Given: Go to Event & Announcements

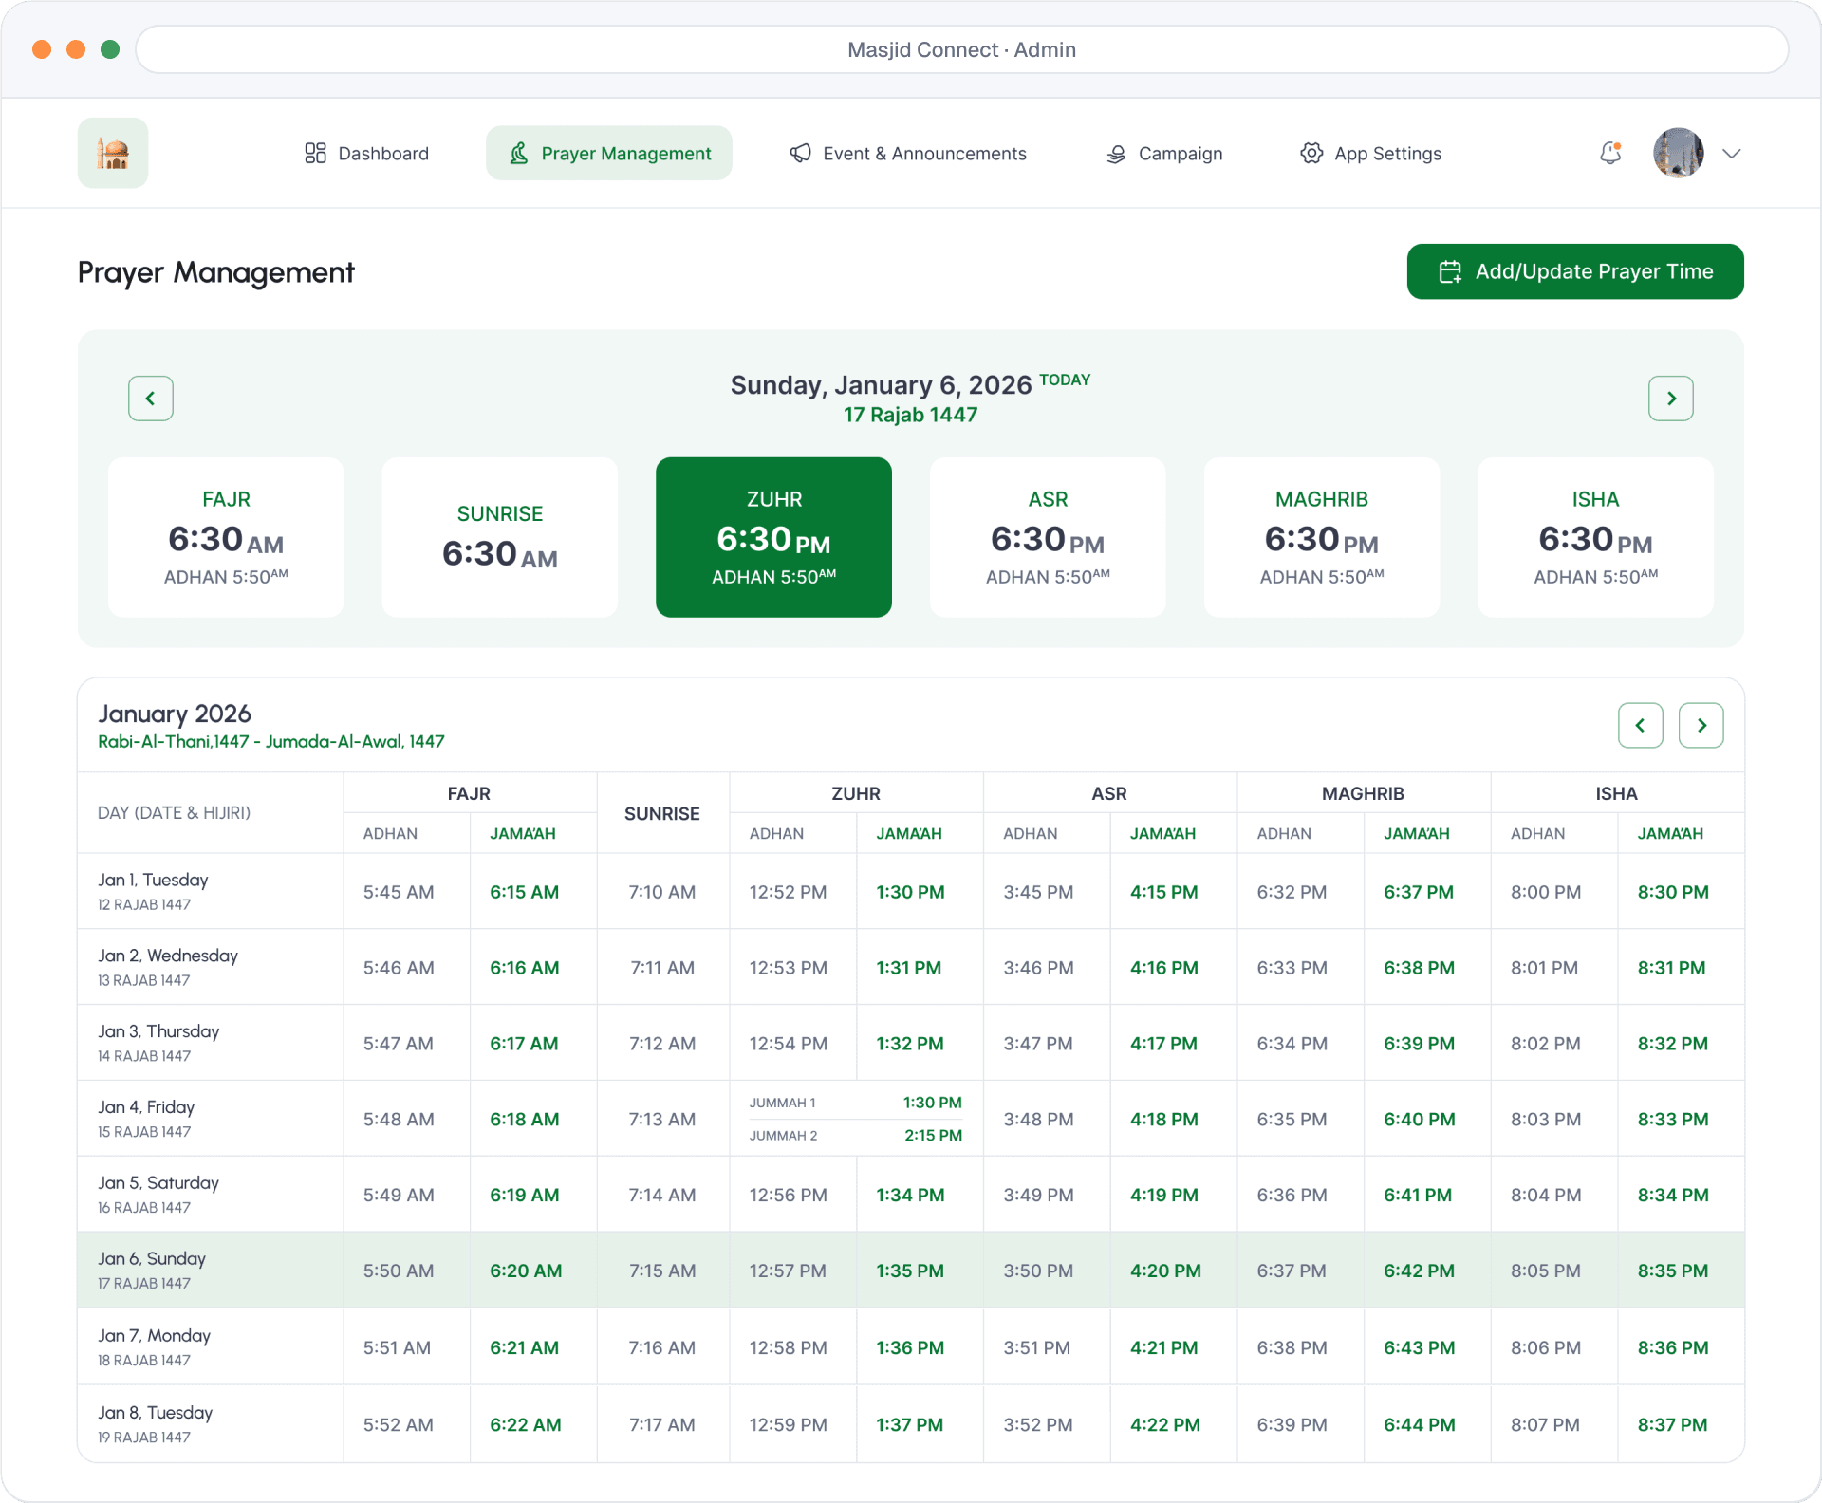Looking at the screenshot, I should click(907, 153).
